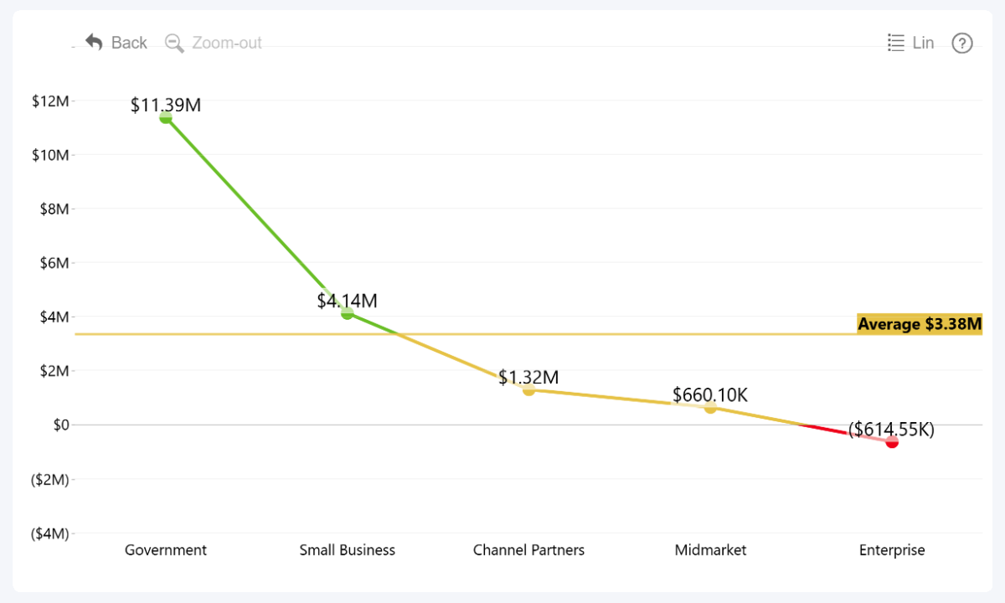Image resolution: width=1005 pixels, height=603 pixels.
Task: Click the Small Business axis label
Action: pyautogui.click(x=347, y=550)
